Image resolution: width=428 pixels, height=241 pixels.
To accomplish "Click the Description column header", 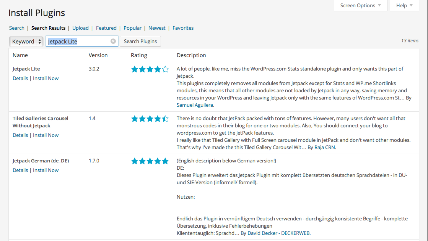I will point(191,56).
